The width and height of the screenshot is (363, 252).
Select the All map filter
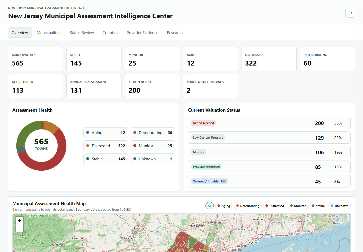click(209, 206)
